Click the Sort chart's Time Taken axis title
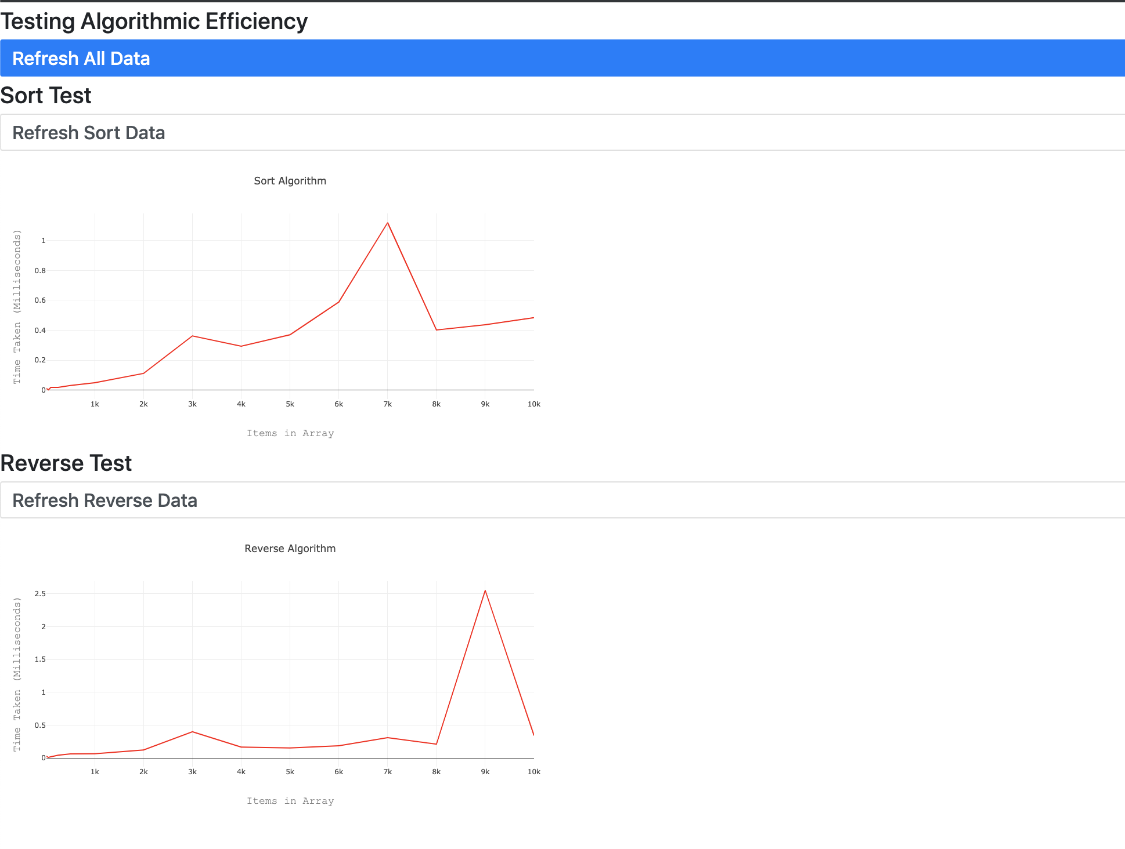This screenshot has height=849, width=1125. 17,307
